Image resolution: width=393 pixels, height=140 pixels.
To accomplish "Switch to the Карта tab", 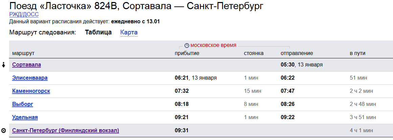I will 129,32.
